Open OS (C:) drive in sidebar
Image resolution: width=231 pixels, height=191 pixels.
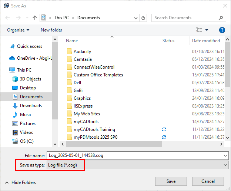click(x=23, y=141)
